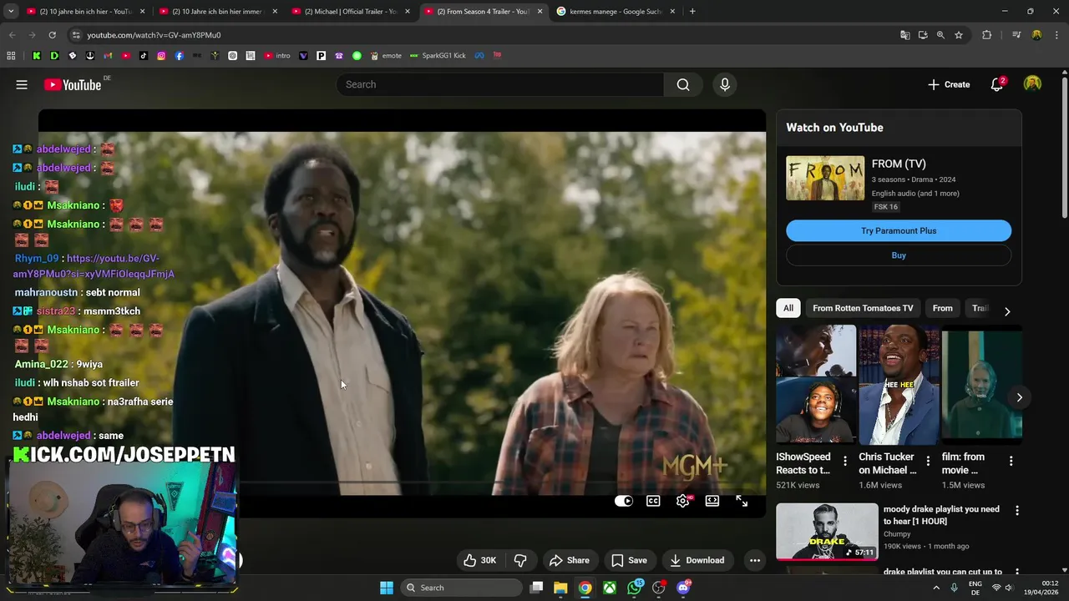This screenshot has height=601, width=1069.
Task: Open WhatsApp from the taskbar
Action: tap(635, 588)
